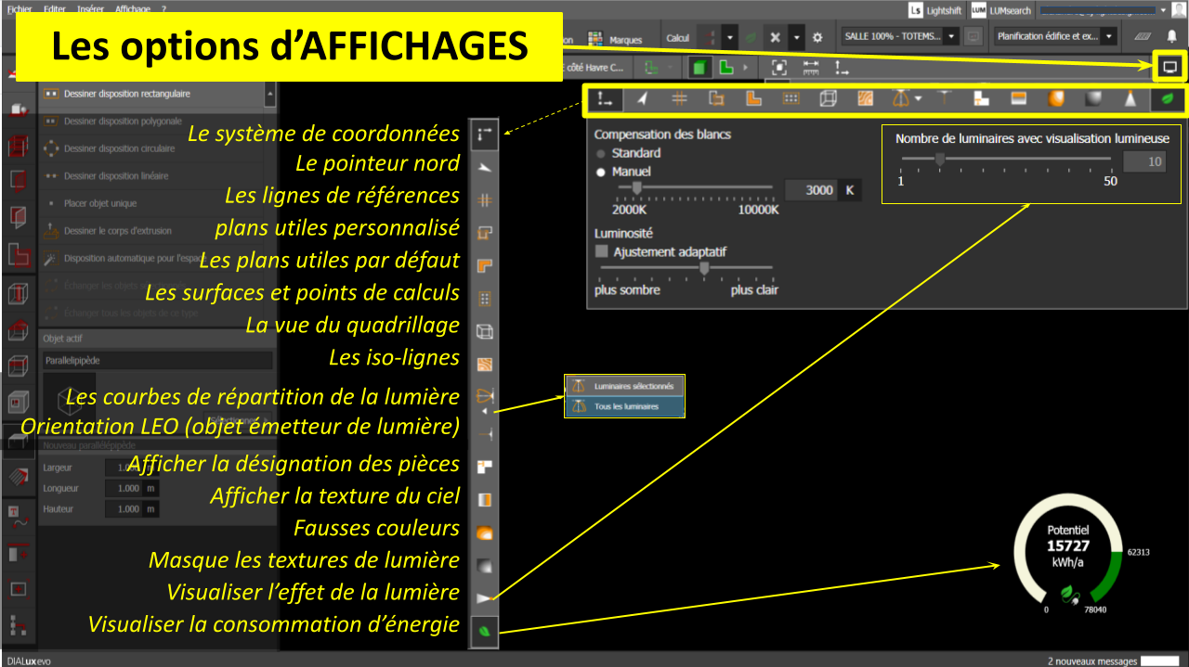Show custom work planes in horizontal display bar

tap(716, 99)
